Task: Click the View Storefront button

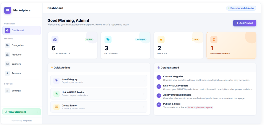Action: (22, 112)
